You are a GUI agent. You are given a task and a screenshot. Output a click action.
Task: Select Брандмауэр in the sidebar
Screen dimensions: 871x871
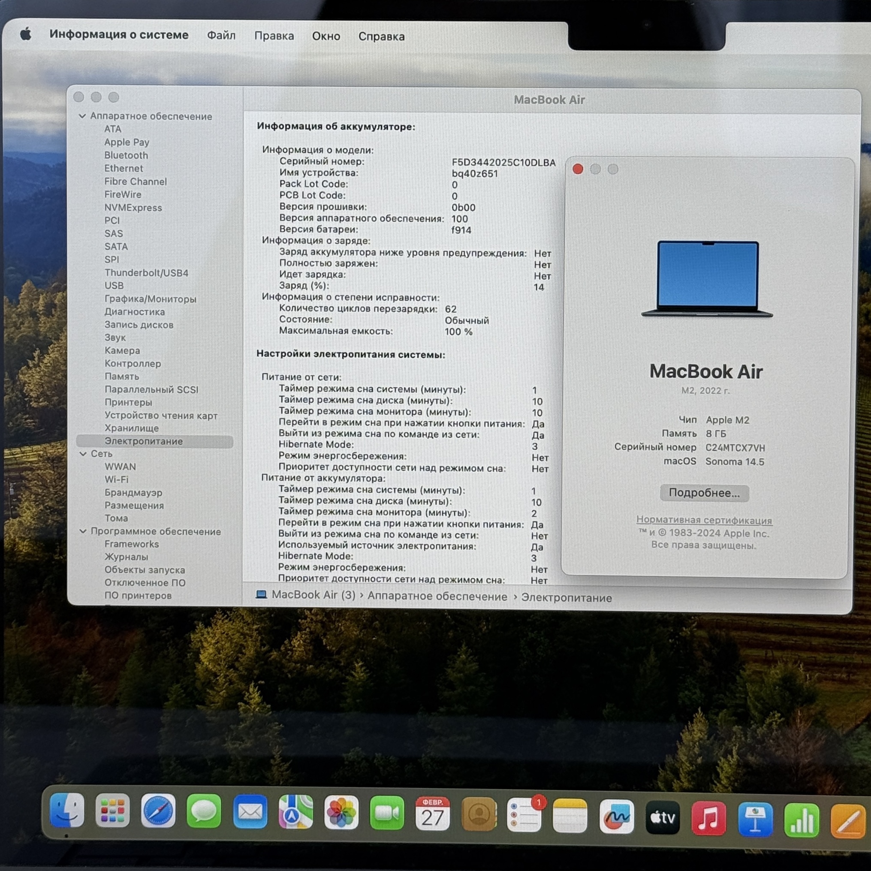click(133, 492)
